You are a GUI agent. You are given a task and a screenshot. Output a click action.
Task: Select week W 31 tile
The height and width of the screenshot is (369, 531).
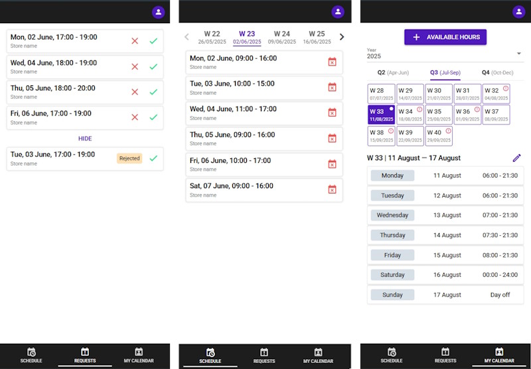pyautogui.click(x=467, y=93)
